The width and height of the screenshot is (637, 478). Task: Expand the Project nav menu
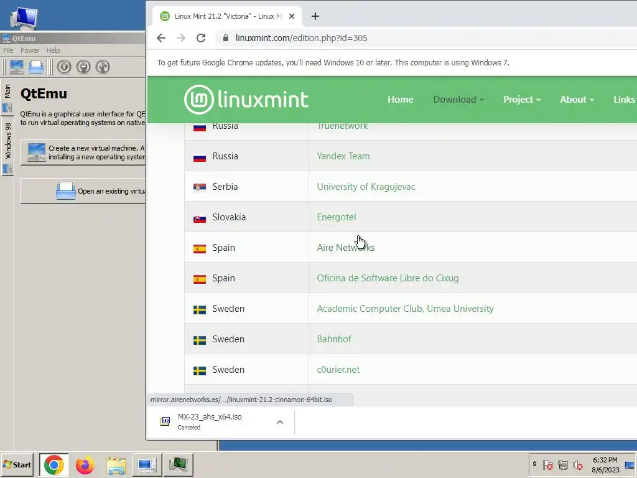(x=522, y=100)
